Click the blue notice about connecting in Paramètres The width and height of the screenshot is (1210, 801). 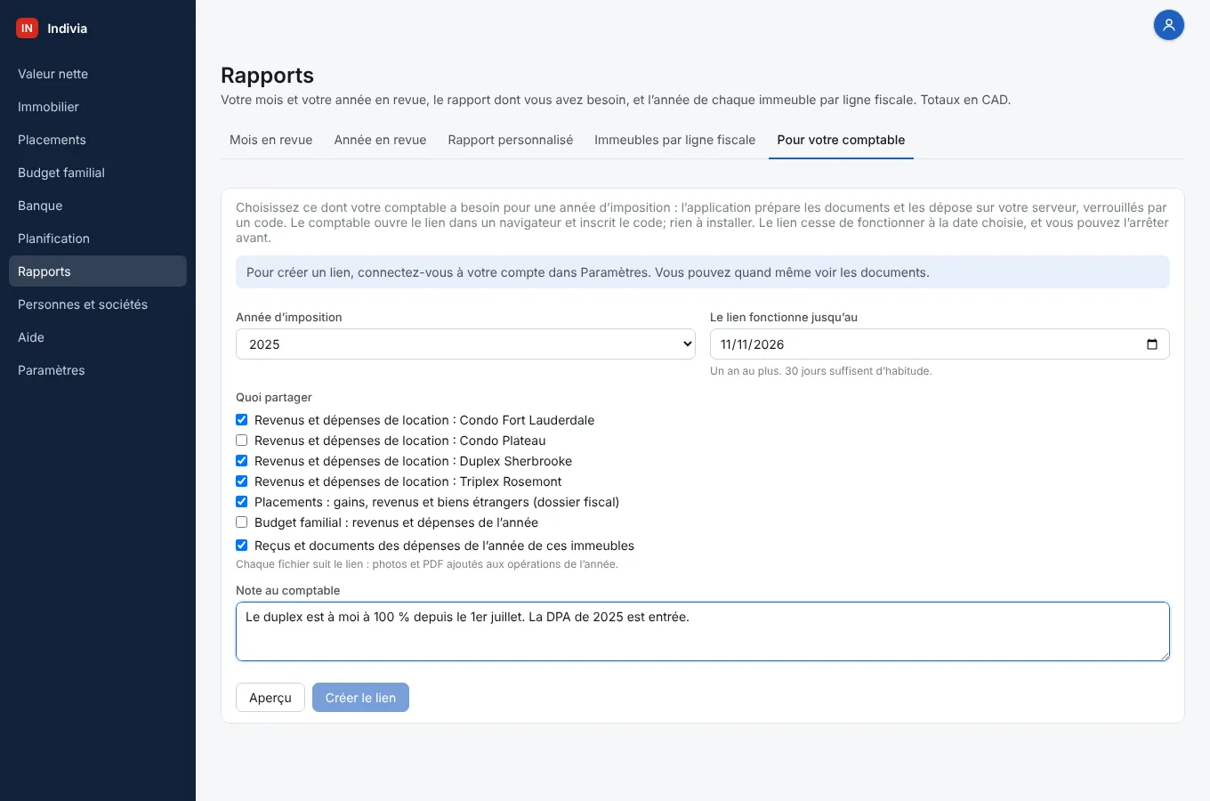click(x=703, y=272)
